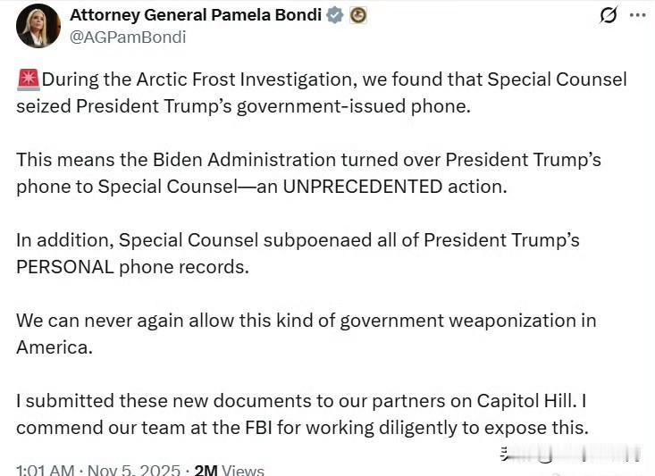
Task: Open Pamela Bondi's profile picture
Action: coord(38,26)
